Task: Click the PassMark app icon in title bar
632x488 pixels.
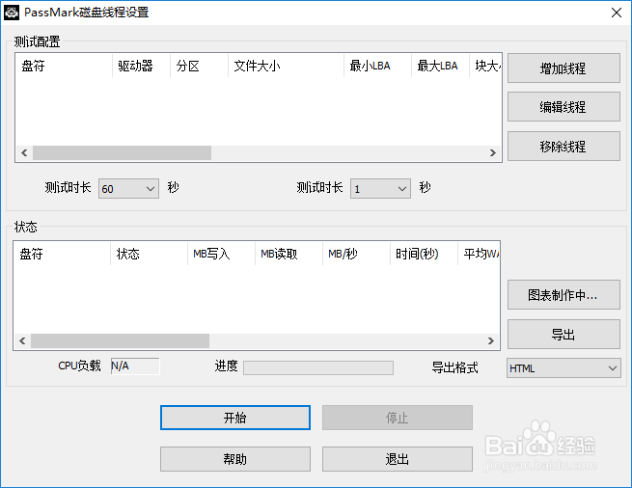Action: click(x=12, y=13)
